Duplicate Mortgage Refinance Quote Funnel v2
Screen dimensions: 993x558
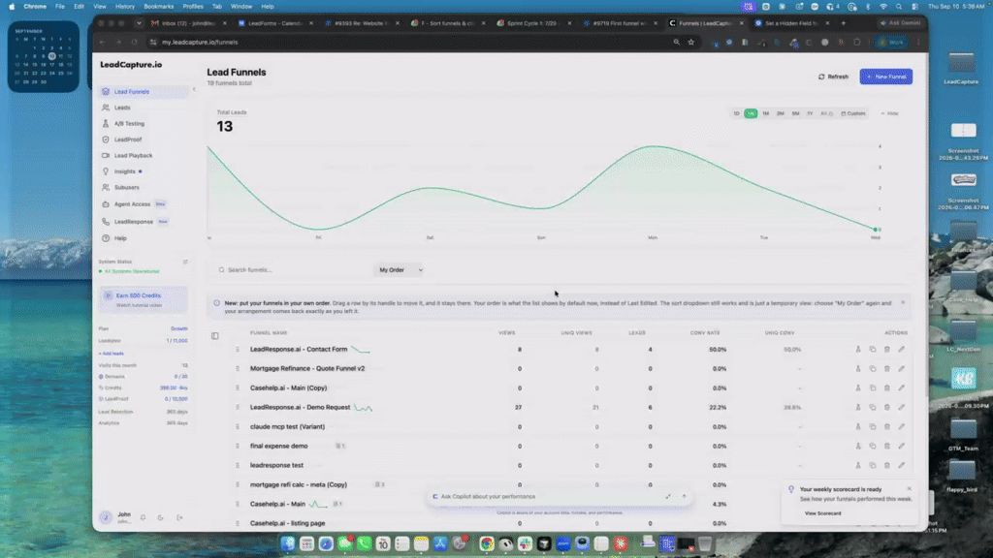coord(873,369)
